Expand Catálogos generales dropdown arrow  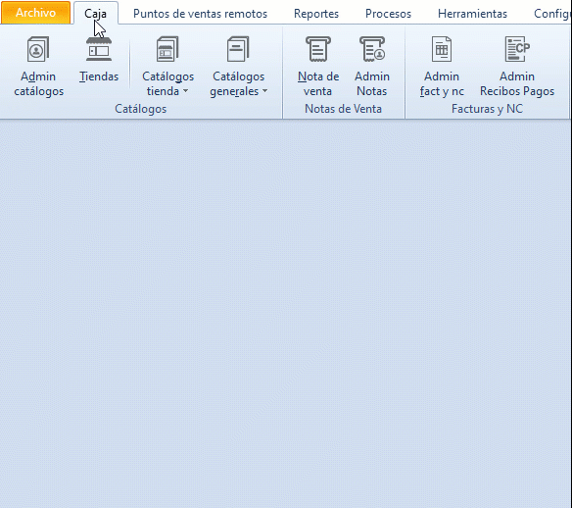[265, 91]
